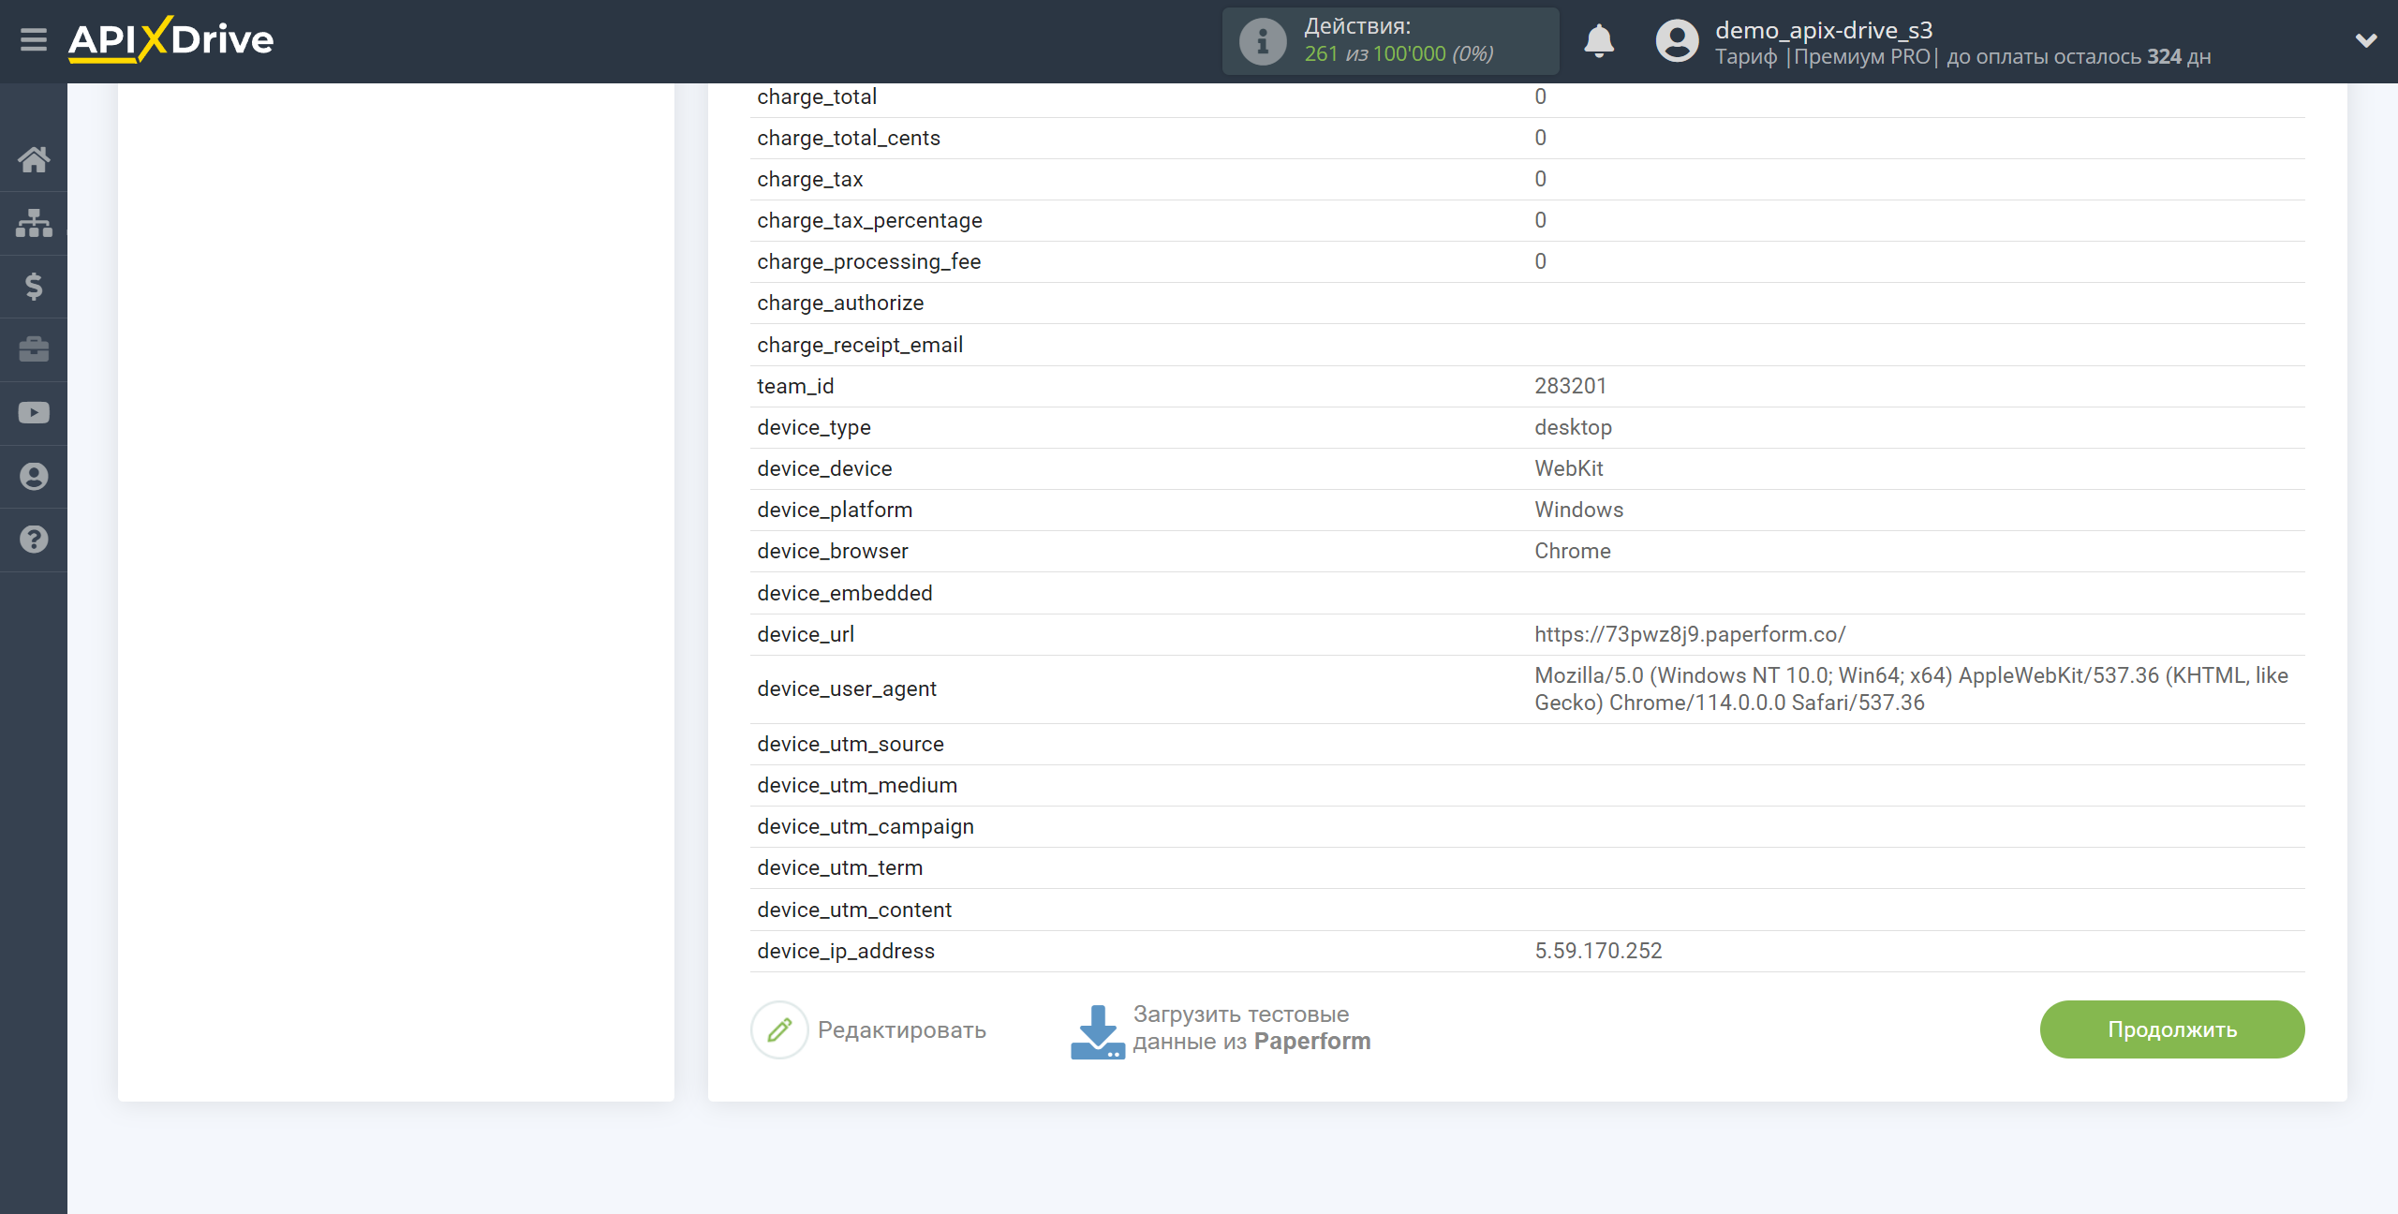Viewport: 2398px width, 1214px height.
Task: Select the device_url value https://73pwz8j9.paperform.co/
Action: coord(1690,634)
